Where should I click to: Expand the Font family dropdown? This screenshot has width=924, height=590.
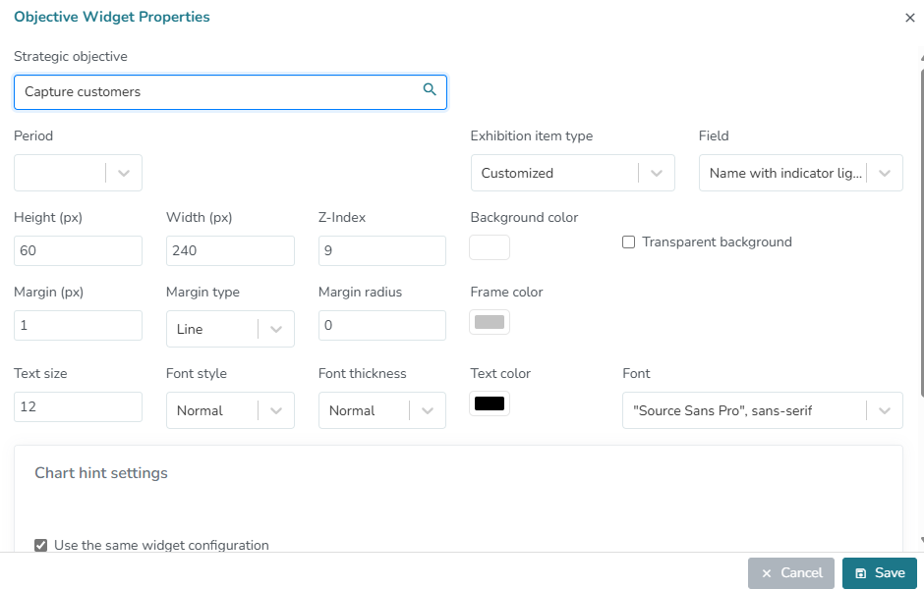point(885,410)
